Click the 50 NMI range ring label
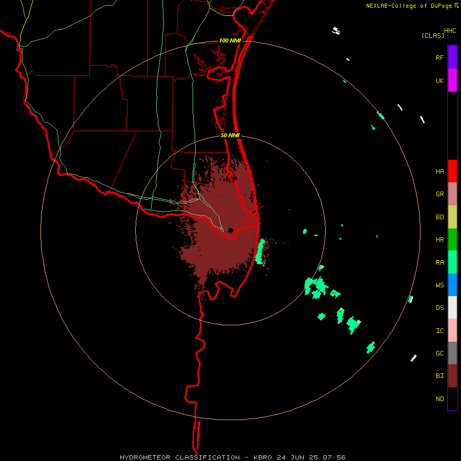Image resolution: width=461 pixels, height=461 pixels. (x=230, y=135)
